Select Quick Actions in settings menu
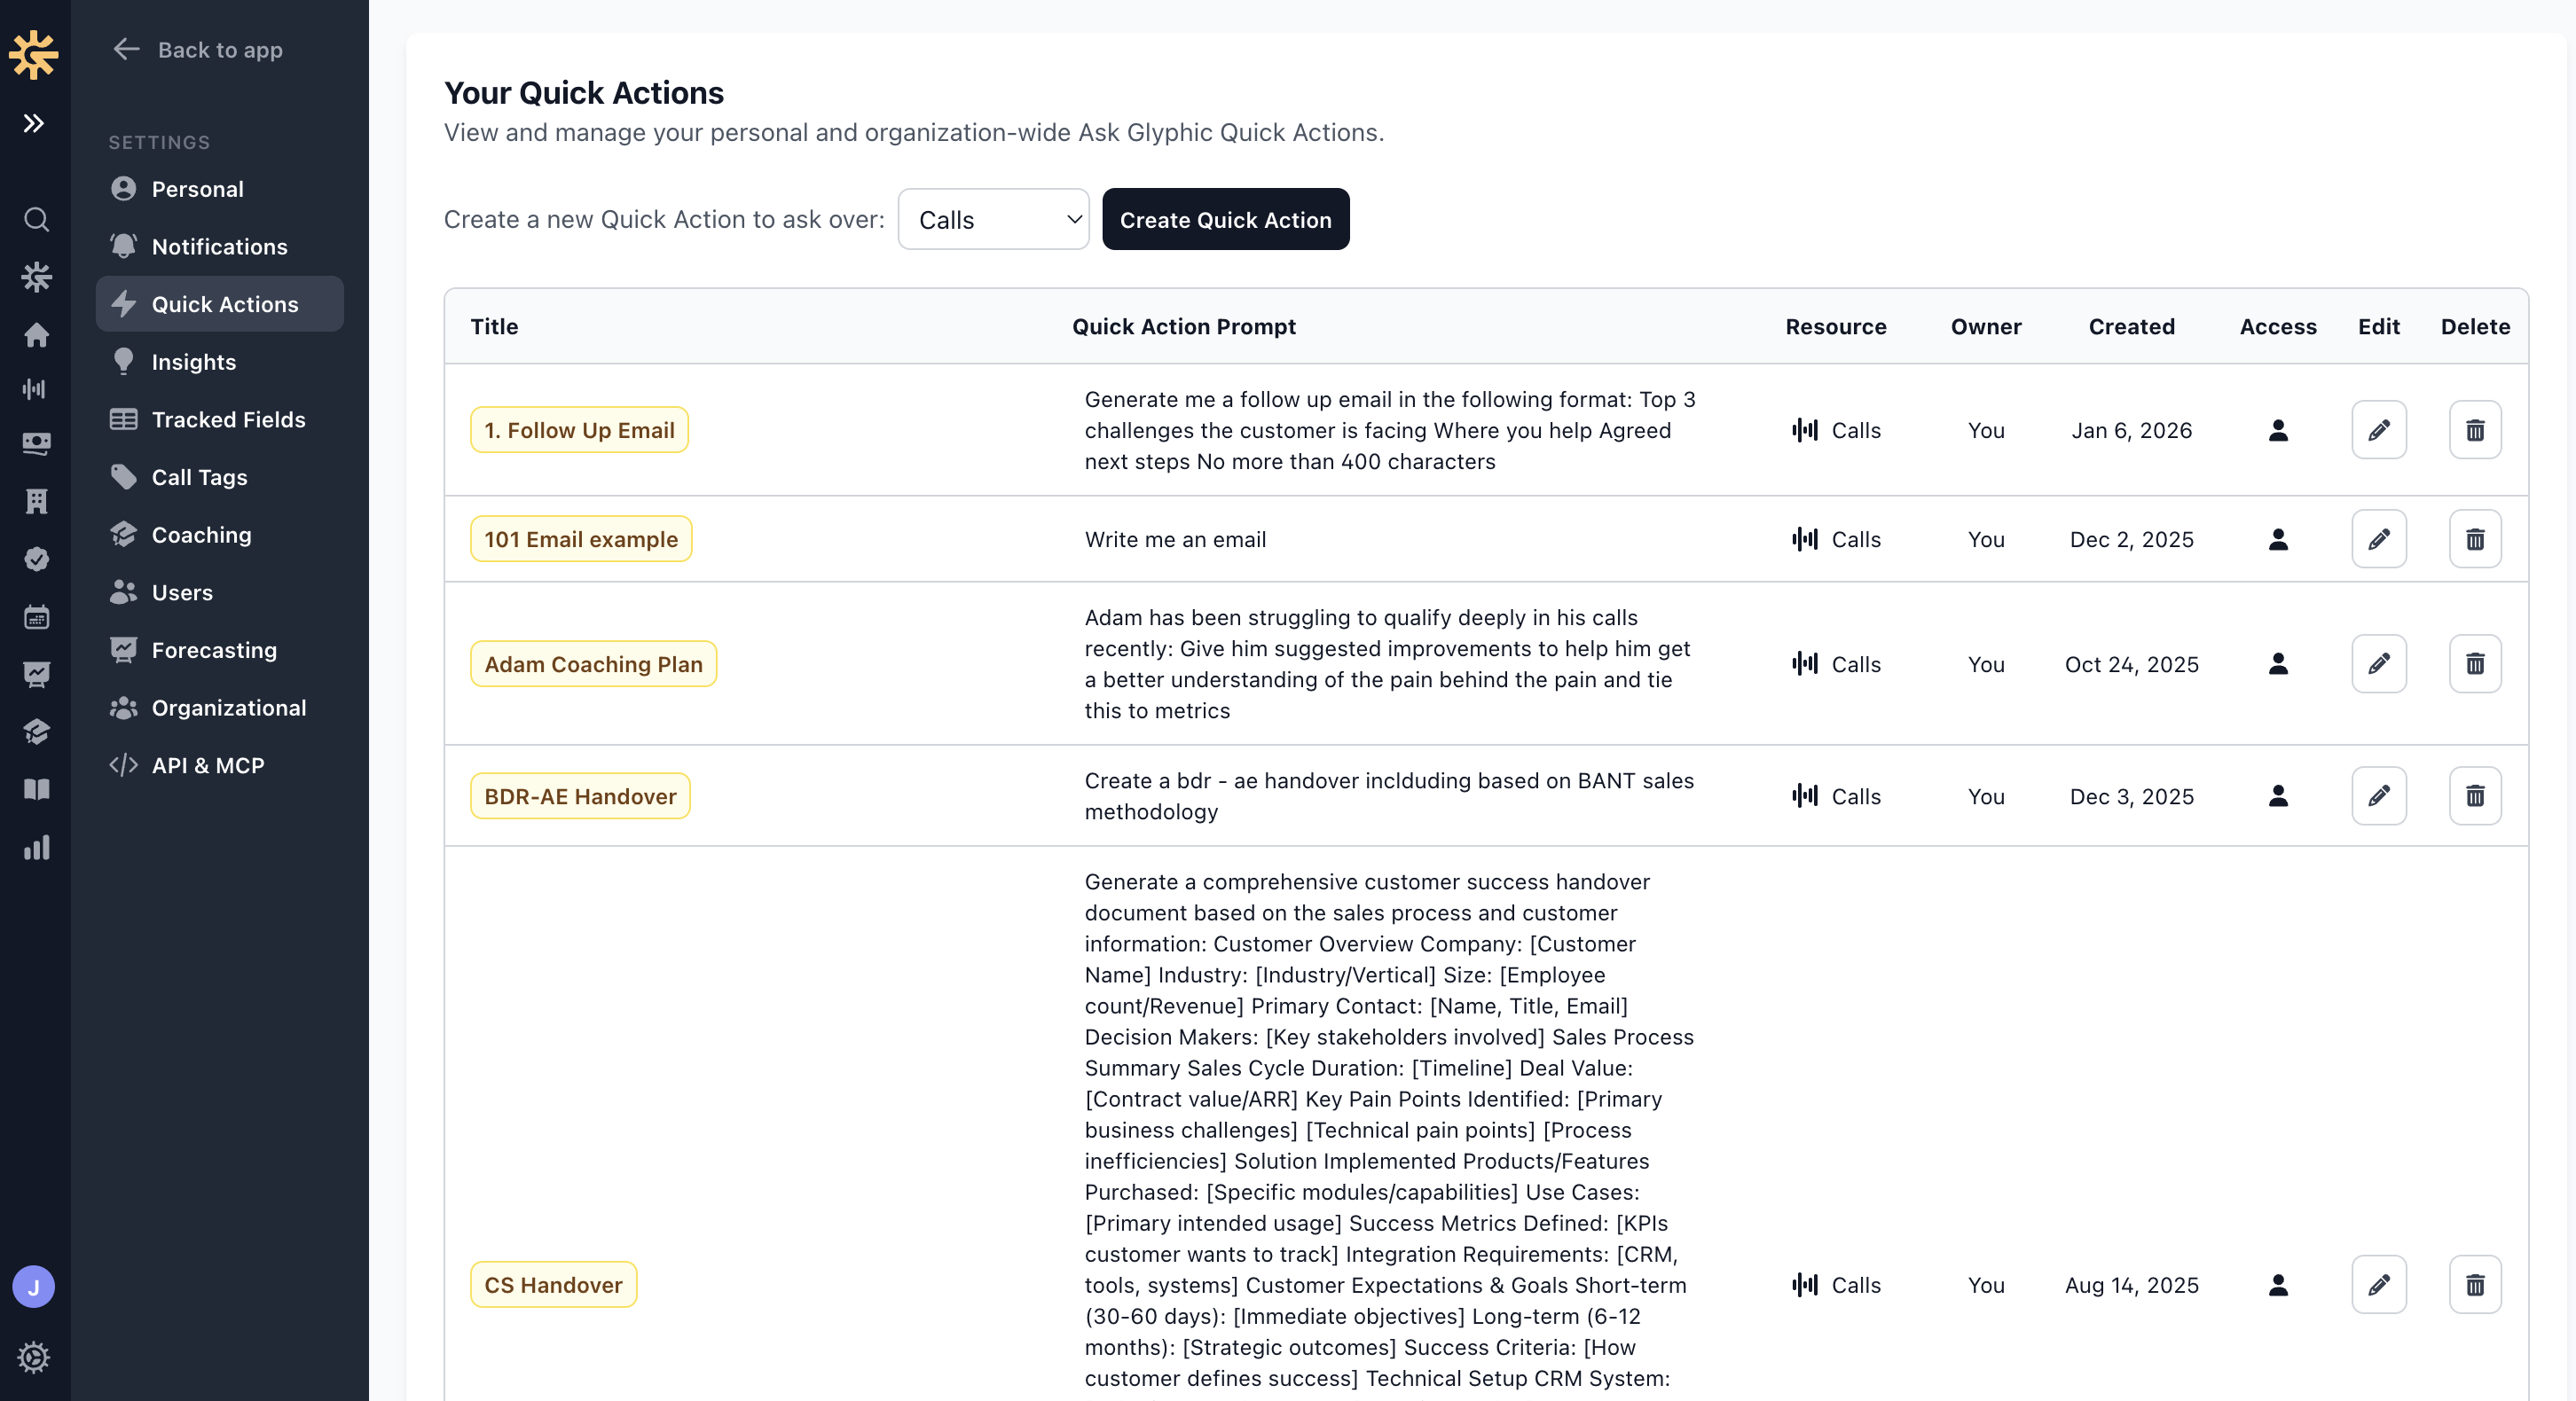Screen dimensions: 2576x1401 tap(220, 304)
